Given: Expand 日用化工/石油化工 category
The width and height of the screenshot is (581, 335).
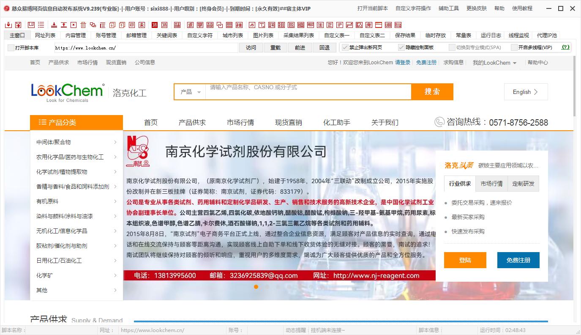Looking at the screenshot, I should 76,261.
